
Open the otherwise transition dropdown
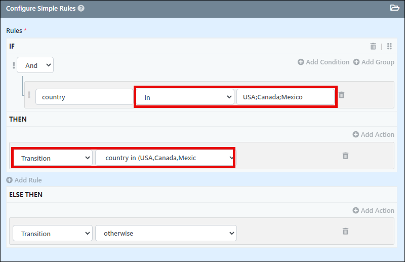(x=166, y=233)
